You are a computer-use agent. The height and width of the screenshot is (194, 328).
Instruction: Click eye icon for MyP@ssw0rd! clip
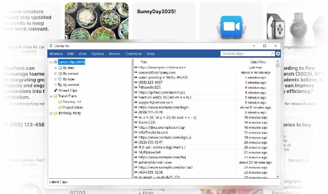pos(136,152)
